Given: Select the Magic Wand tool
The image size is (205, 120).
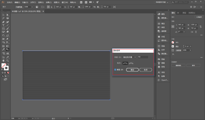Looking at the screenshot, I should (x=3, y=18).
